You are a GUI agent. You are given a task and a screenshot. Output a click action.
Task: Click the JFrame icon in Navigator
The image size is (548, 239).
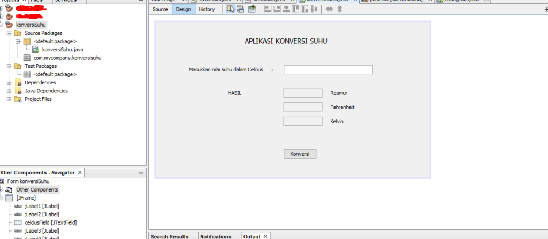tap(9, 197)
